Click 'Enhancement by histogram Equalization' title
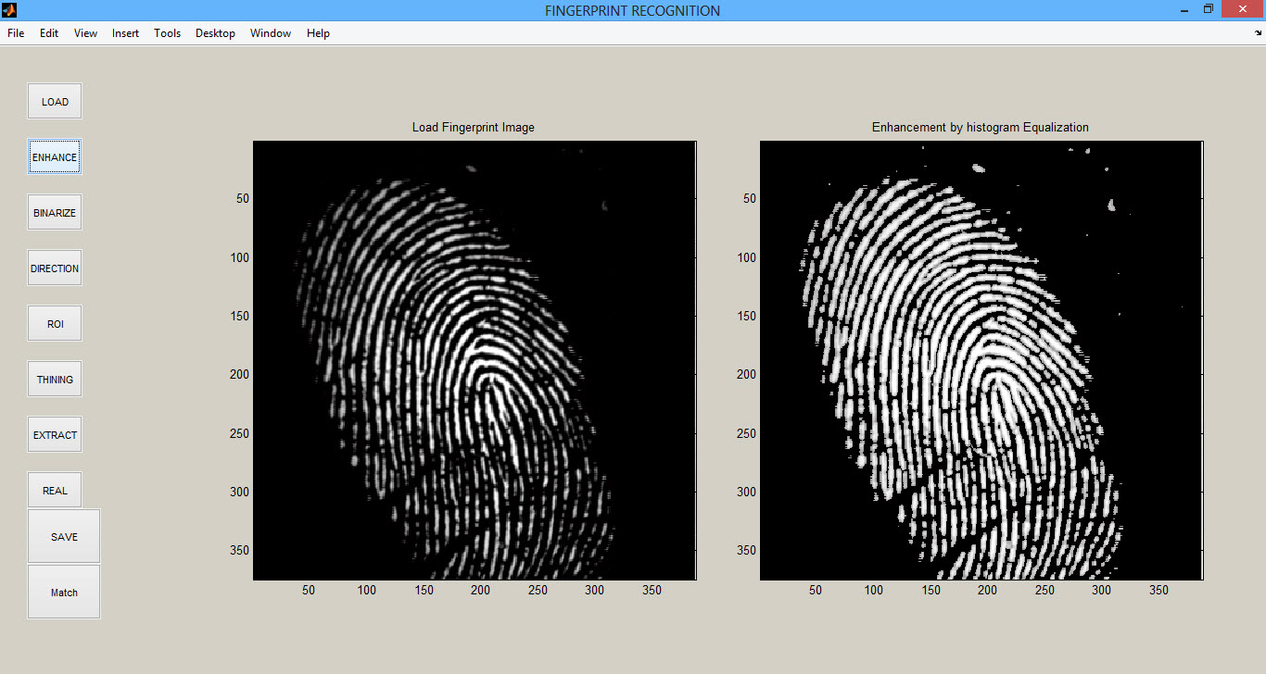The image size is (1266, 674). pos(981,127)
